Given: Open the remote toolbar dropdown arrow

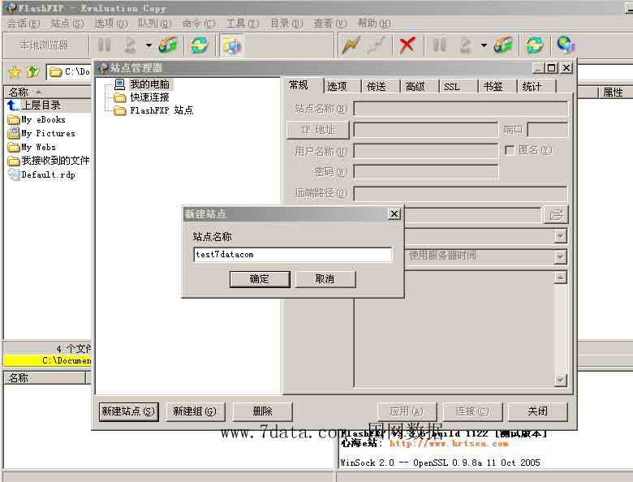Looking at the screenshot, I should [484, 45].
